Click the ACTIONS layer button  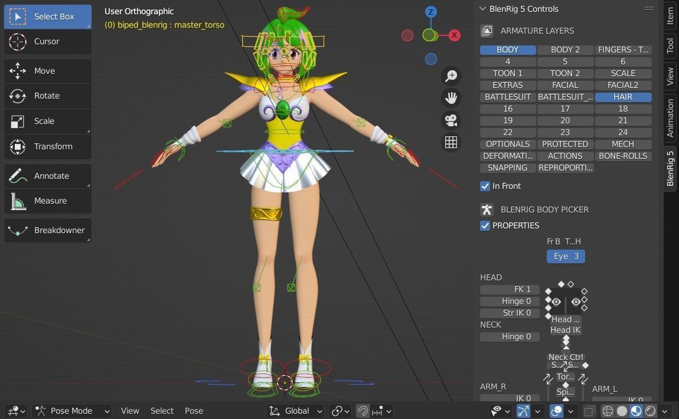[x=565, y=156]
